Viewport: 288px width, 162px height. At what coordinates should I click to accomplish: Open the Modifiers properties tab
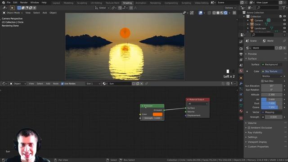(241, 83)
